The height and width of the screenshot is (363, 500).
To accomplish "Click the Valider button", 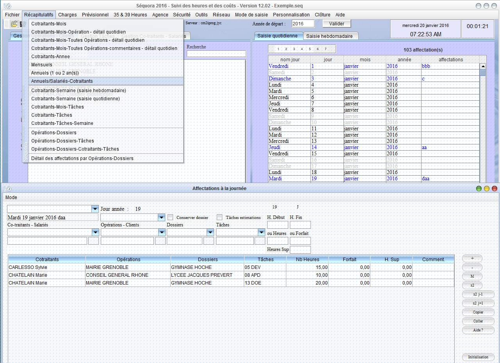I will 336,23.
